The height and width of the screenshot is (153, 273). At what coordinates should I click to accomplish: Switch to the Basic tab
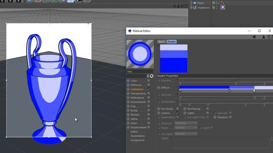coord(162,42)
